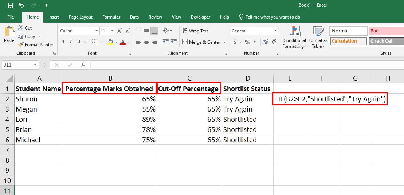This screenshot has width=404, height=195.
Task: Click the formula bar input
Action: coord(247,65)
